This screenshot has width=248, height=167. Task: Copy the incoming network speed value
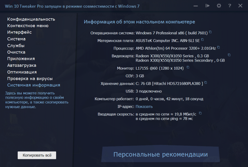point(200,113)
